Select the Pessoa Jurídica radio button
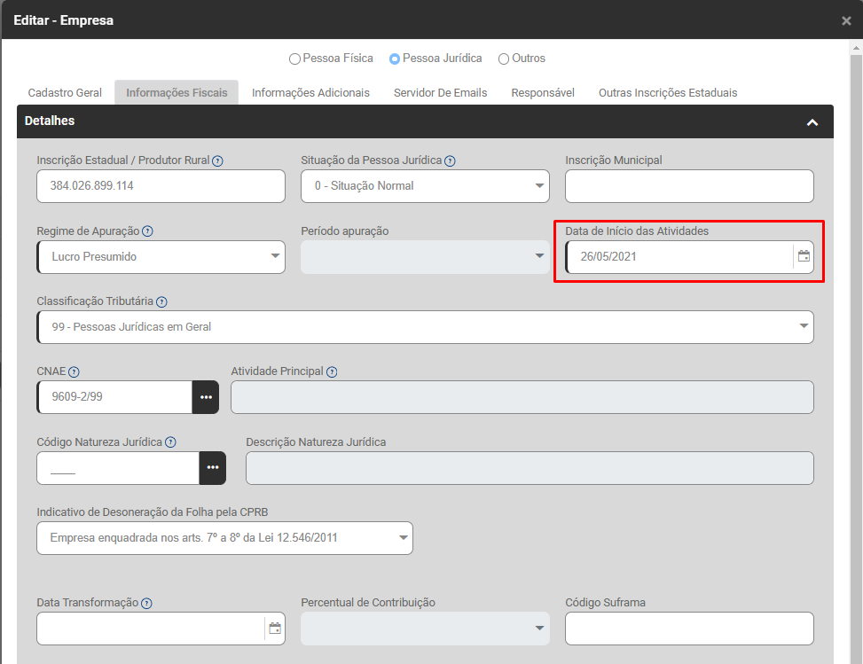This screenshot has height=664, width=863. pos(395,59)
